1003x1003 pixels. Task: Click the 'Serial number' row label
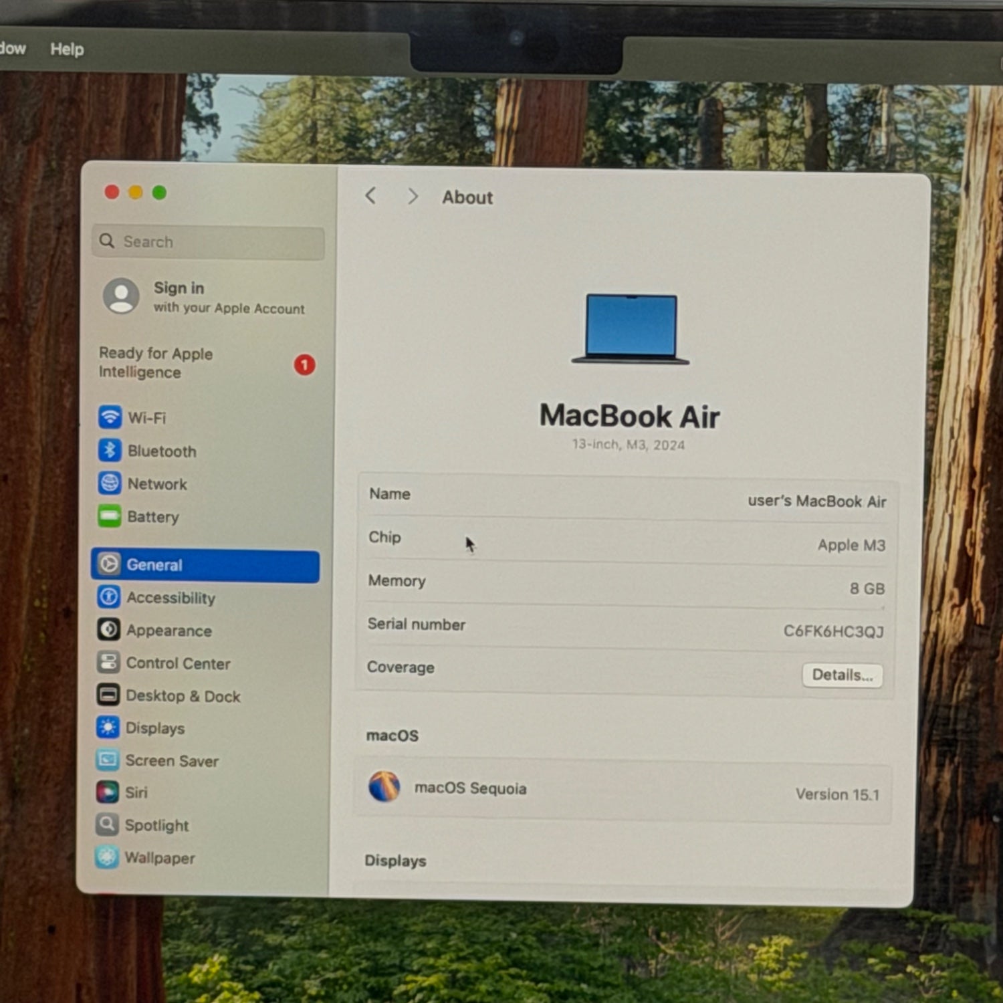click(x=417, y=624)
